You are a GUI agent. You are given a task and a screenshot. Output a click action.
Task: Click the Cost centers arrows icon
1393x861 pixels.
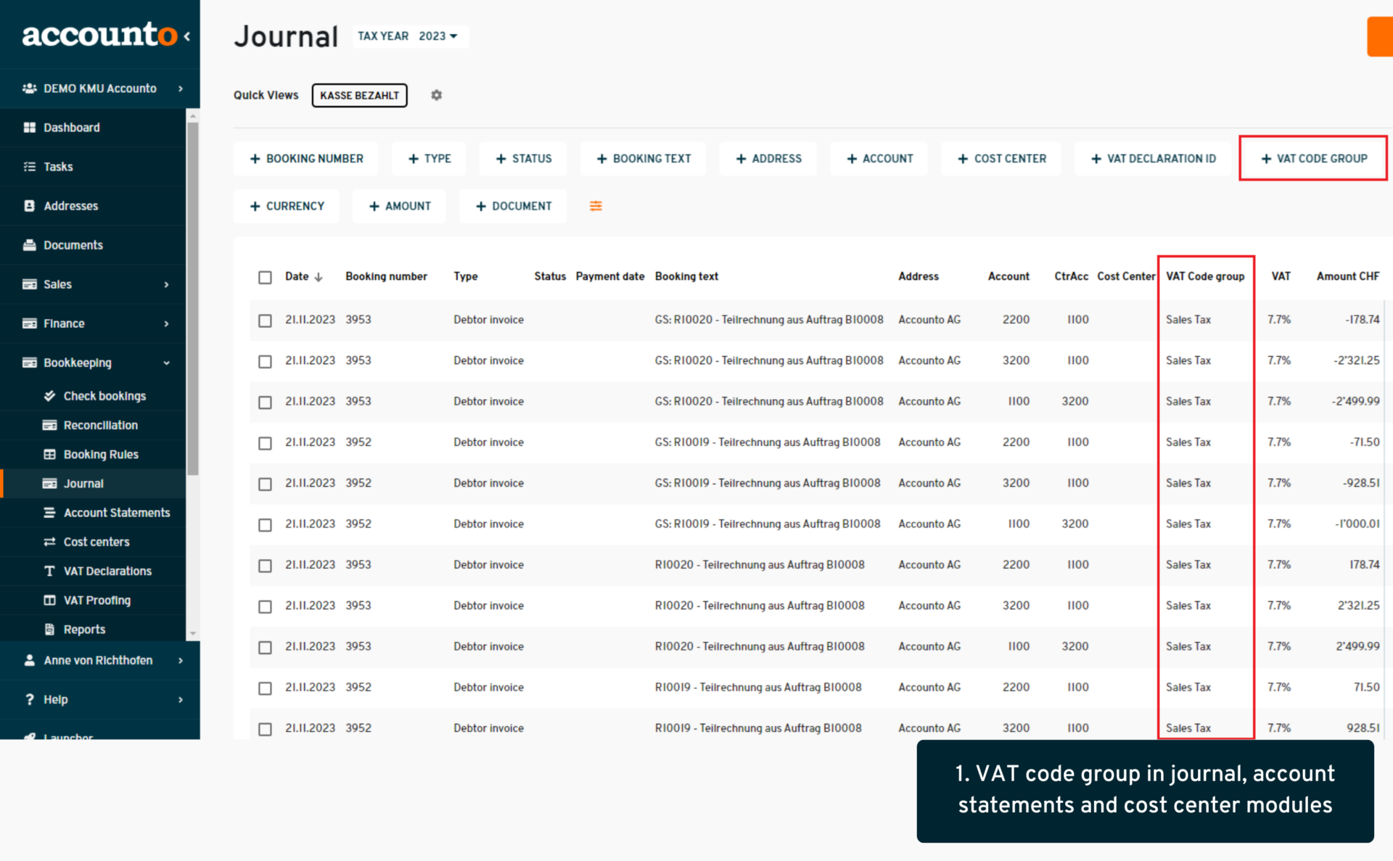(x=49, y=542)
